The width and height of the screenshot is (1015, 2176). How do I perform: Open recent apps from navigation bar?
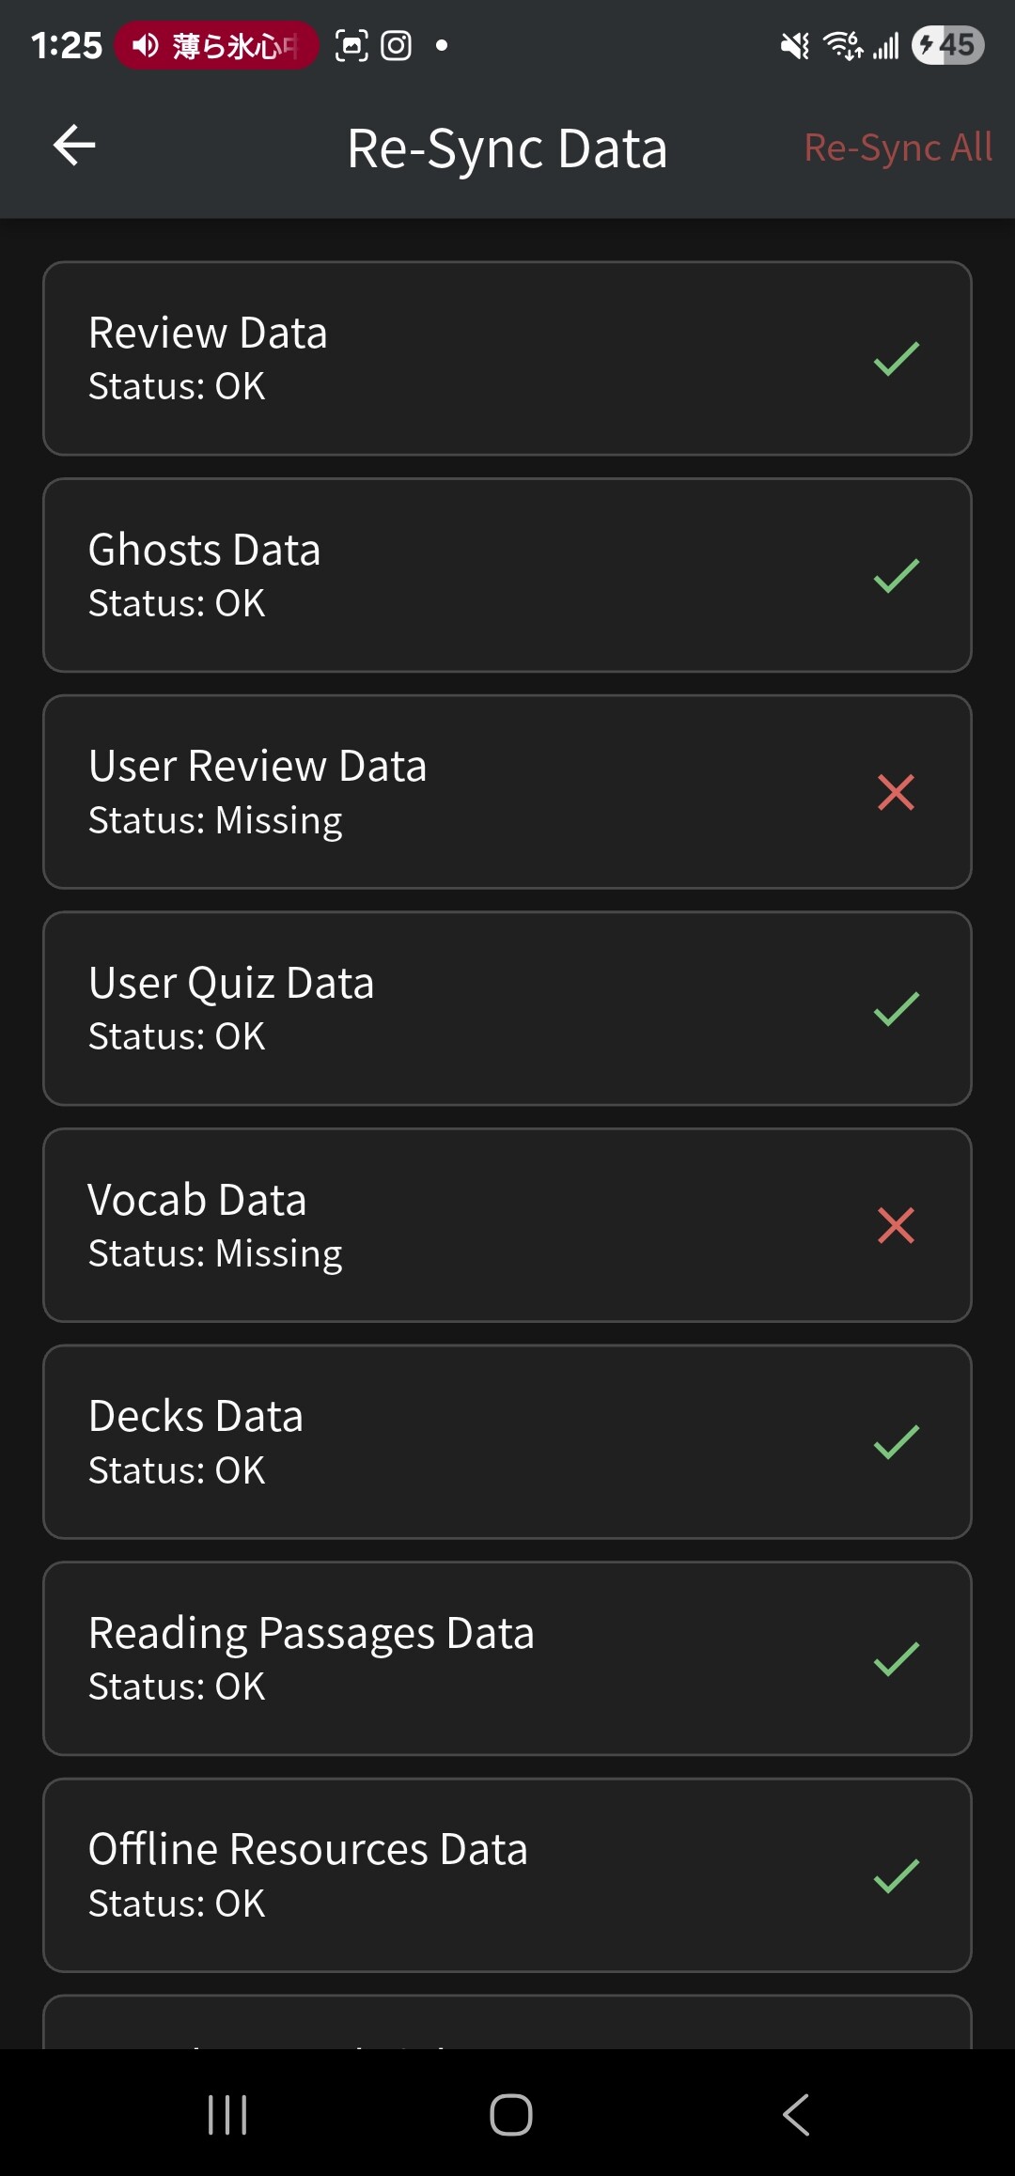click(227, 2115)
